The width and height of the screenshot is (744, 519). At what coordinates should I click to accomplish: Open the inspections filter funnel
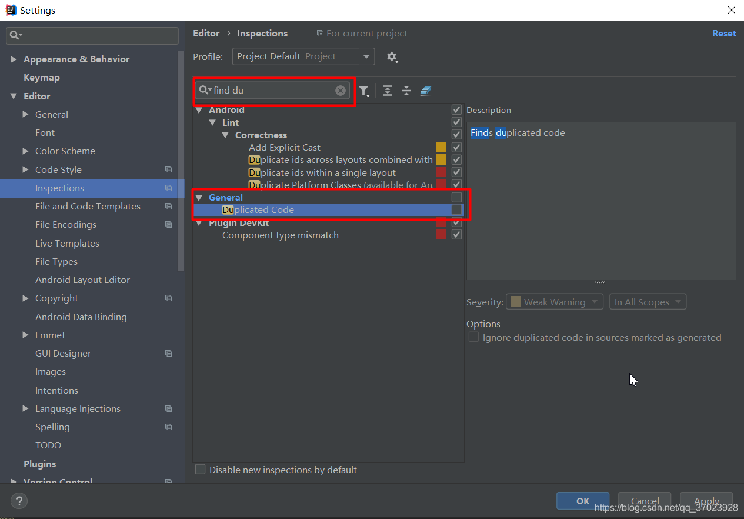click(365, 91)
